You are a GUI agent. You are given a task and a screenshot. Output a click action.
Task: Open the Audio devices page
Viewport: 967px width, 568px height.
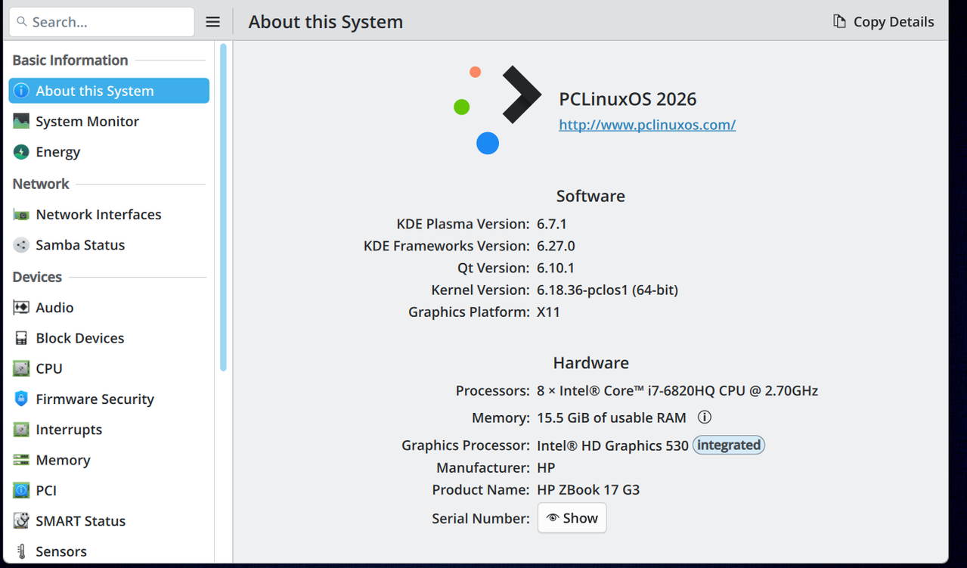(x=109, y=308)
